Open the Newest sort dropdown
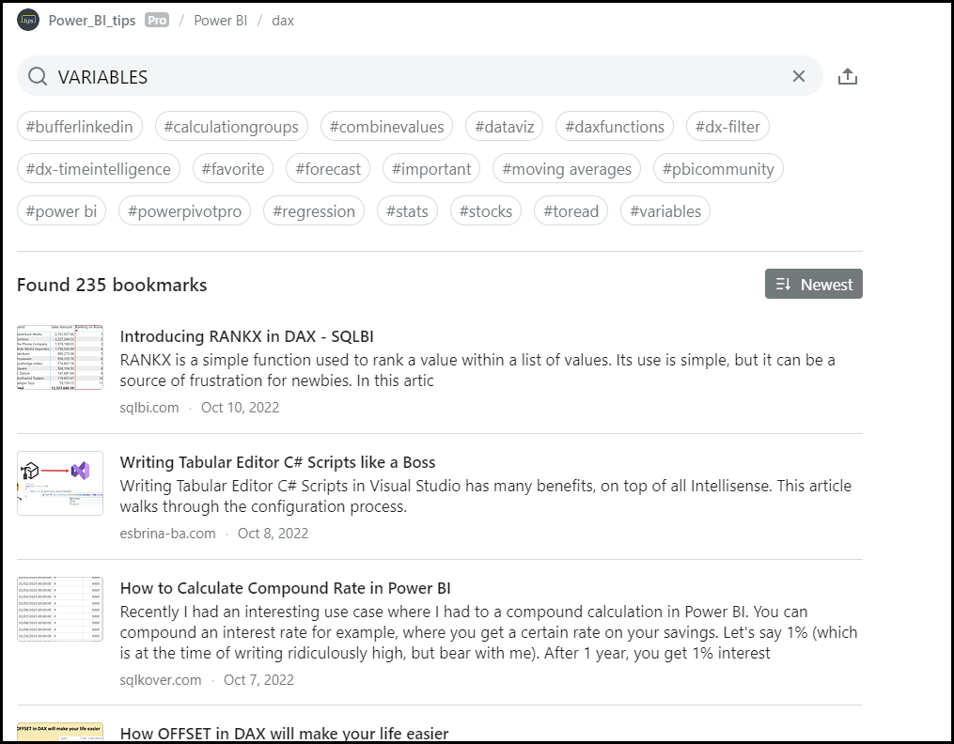Screen dimensions: 954x744 coord(813,285)
